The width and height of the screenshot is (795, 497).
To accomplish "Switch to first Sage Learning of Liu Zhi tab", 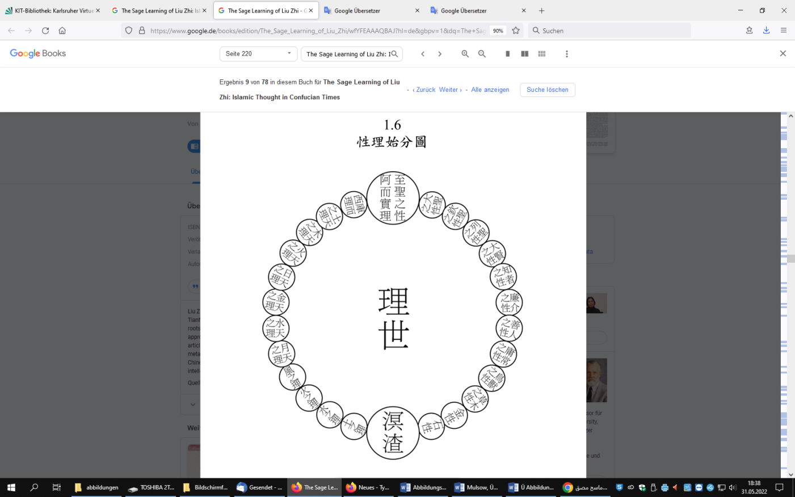I will [159, 10].
